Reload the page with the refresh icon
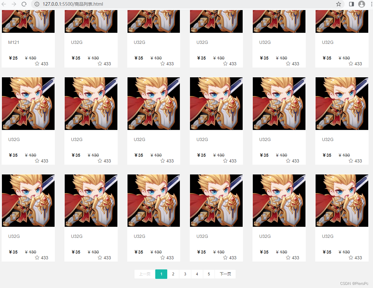Screen dimensions: 373x288 [24, 4]
